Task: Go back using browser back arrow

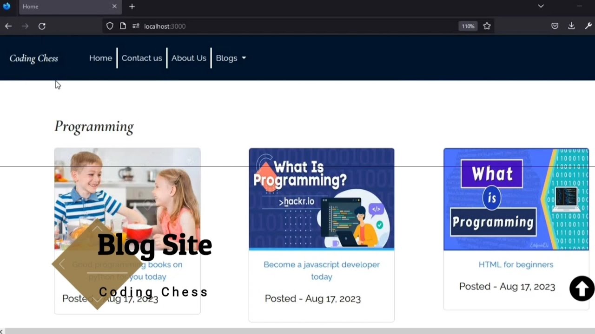Action: click(x=8, y=26)
